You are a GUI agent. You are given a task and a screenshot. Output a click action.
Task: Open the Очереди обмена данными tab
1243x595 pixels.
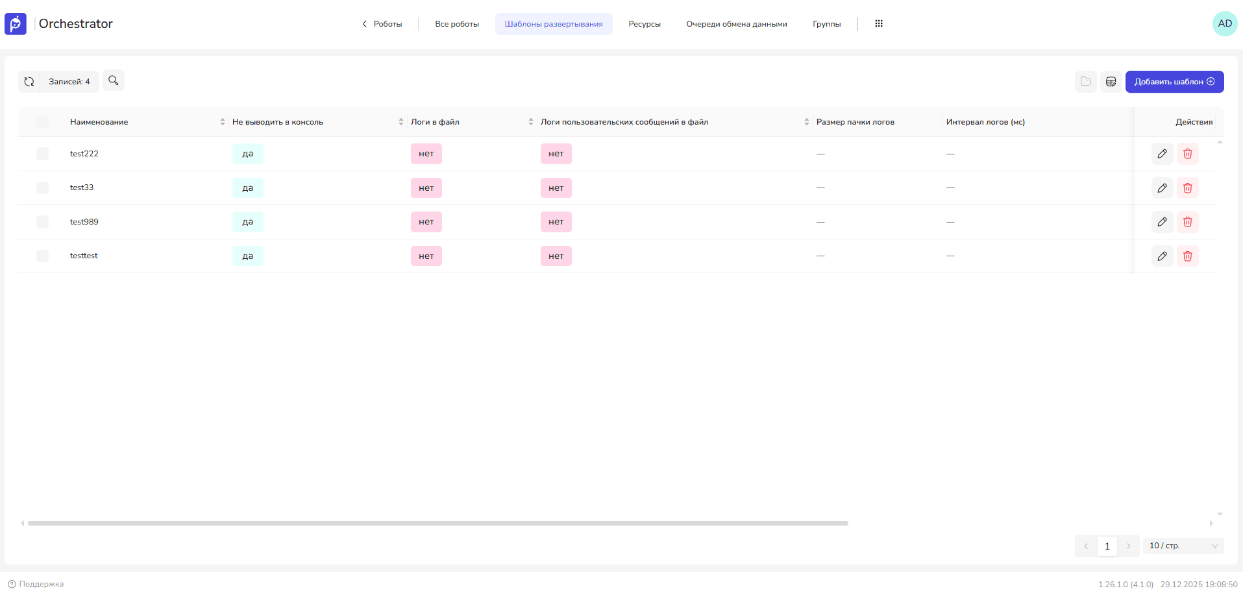coord(736,24)
